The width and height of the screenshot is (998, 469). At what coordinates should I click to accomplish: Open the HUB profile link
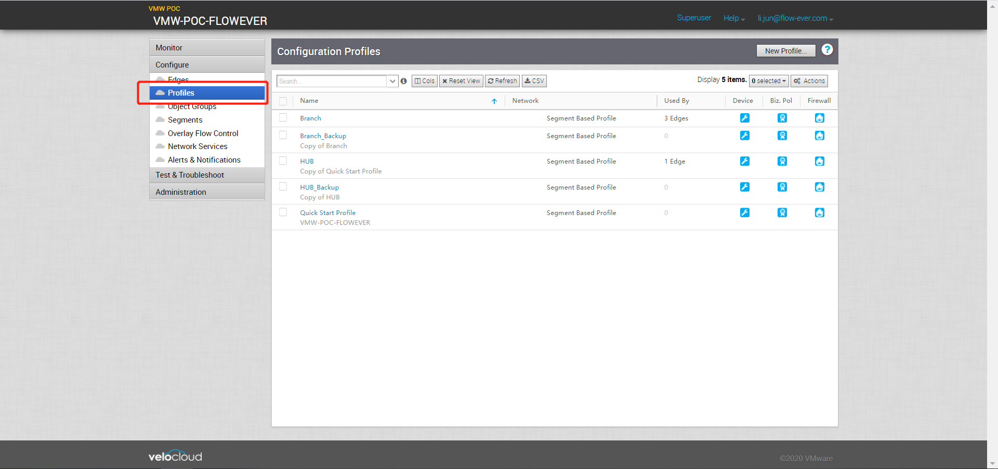point(307,162)
